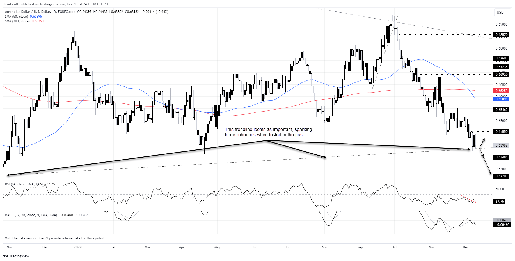Click the MACD value tag -0.00460

(x=502, y=225)
